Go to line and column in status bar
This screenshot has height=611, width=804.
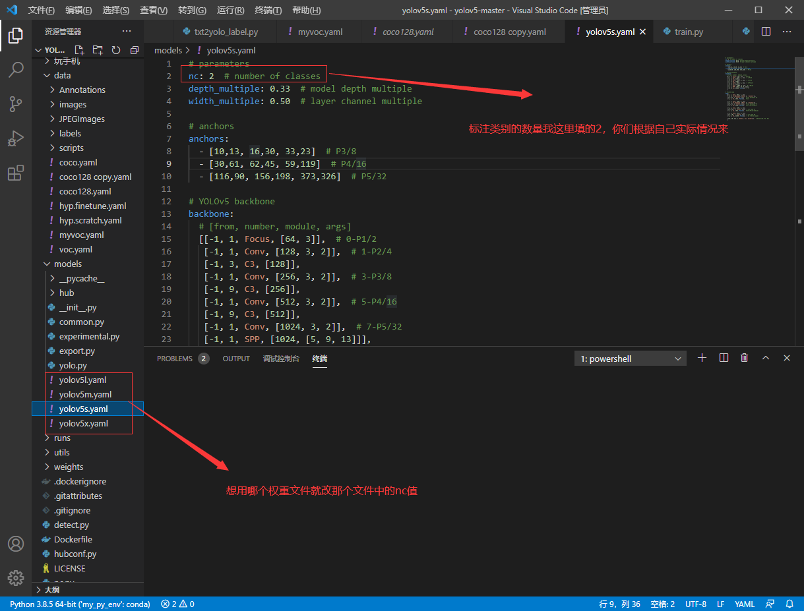coord(619,604)
